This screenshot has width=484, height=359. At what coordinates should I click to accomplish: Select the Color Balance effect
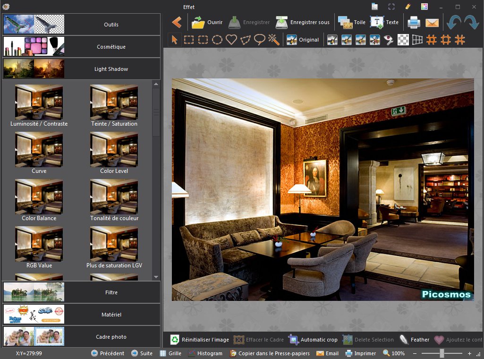point(39,200)
